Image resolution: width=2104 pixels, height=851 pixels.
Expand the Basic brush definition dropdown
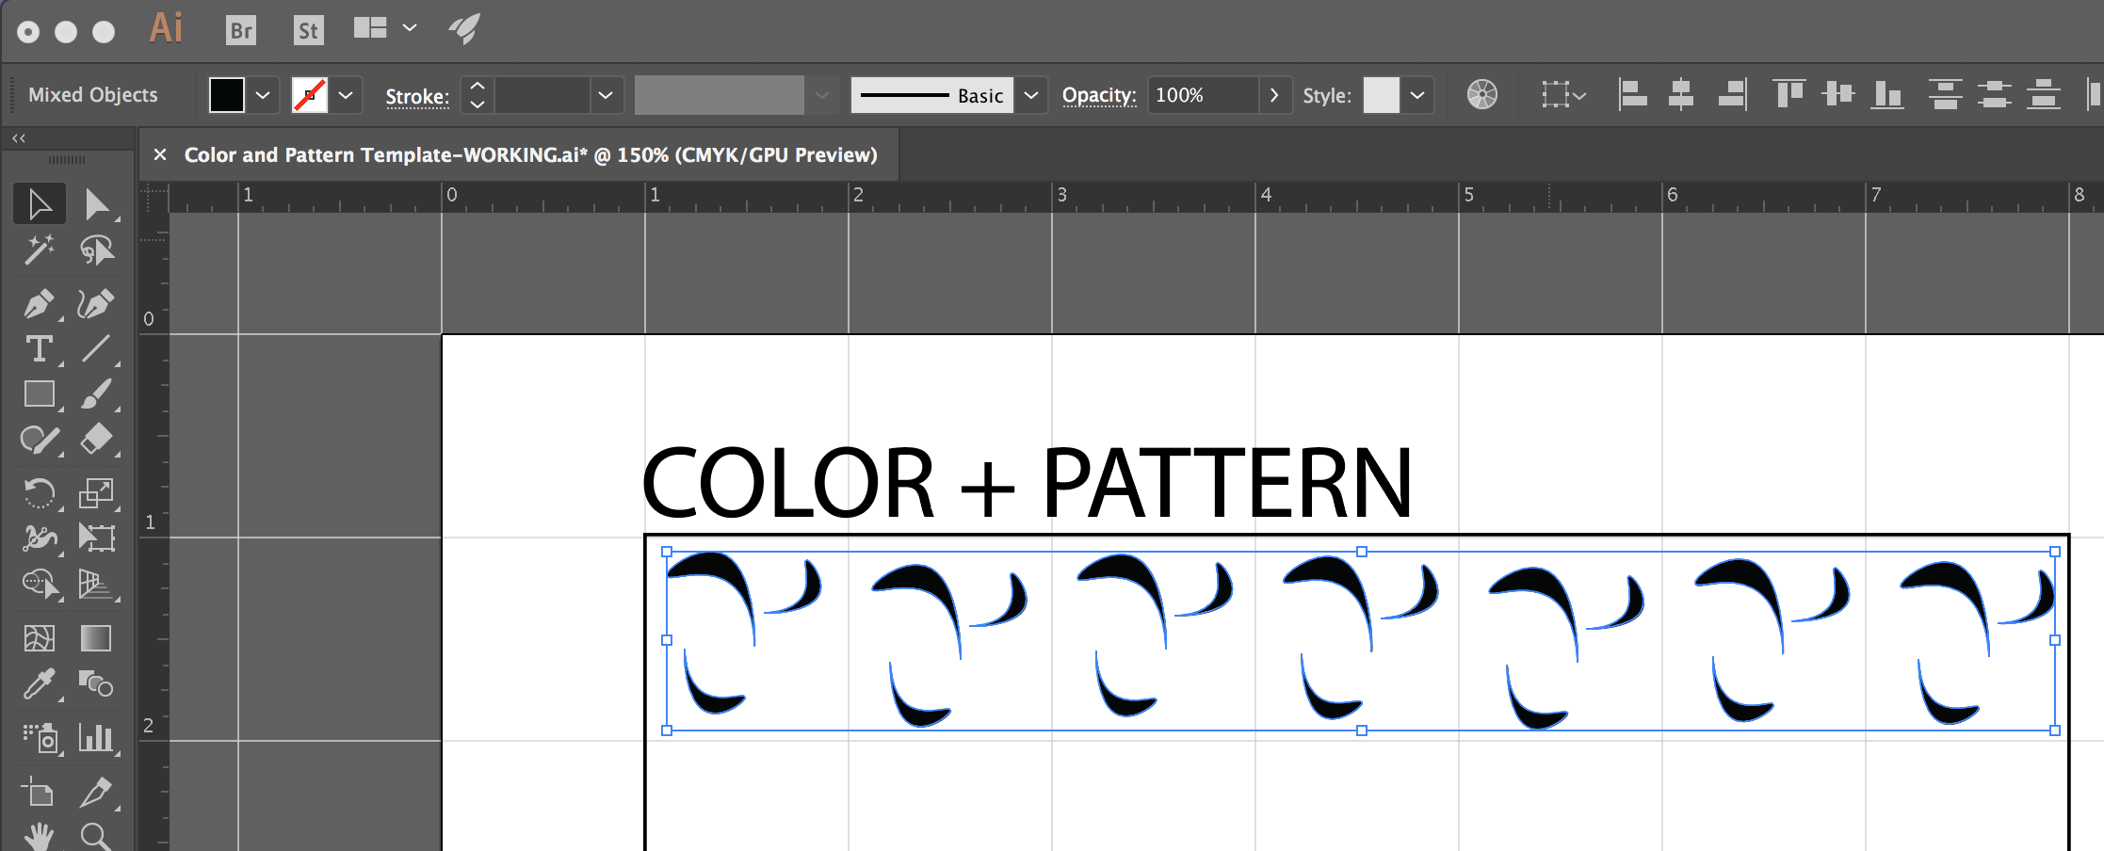(x=1031, y=95)
